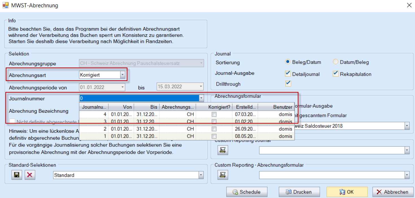Click the Schedule button

click(x=247, y=192)
